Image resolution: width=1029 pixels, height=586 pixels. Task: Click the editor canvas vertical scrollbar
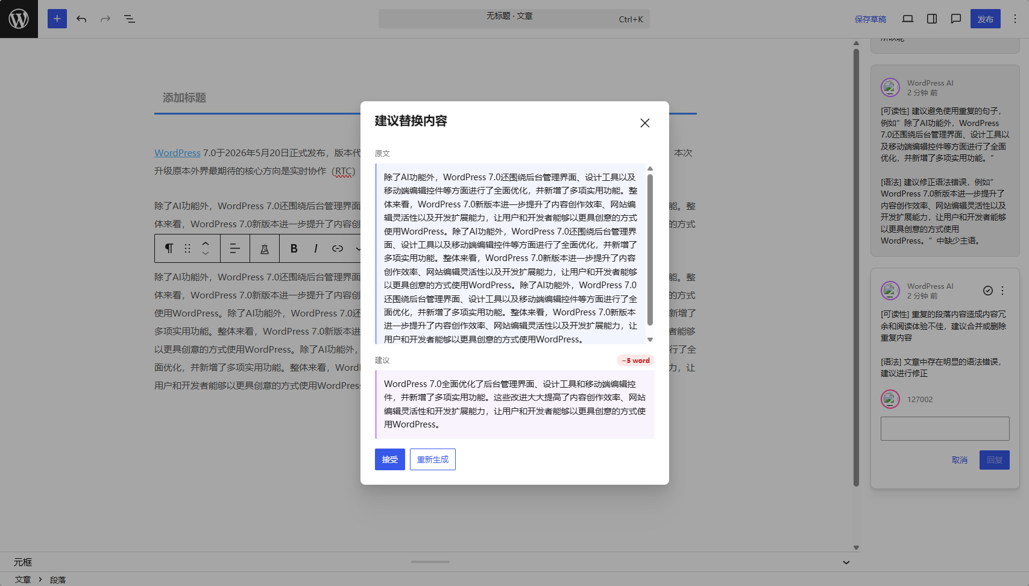tap(856, 268)
